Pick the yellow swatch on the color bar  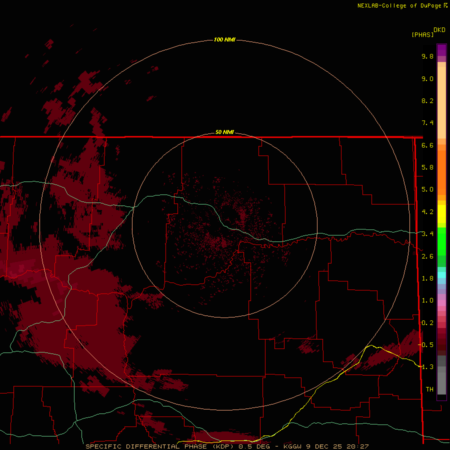tap(441, 214)
